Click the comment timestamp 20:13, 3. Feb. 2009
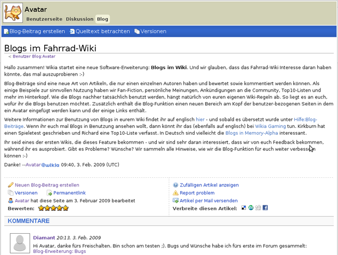The image size is (338, 255). coord(79,238)
